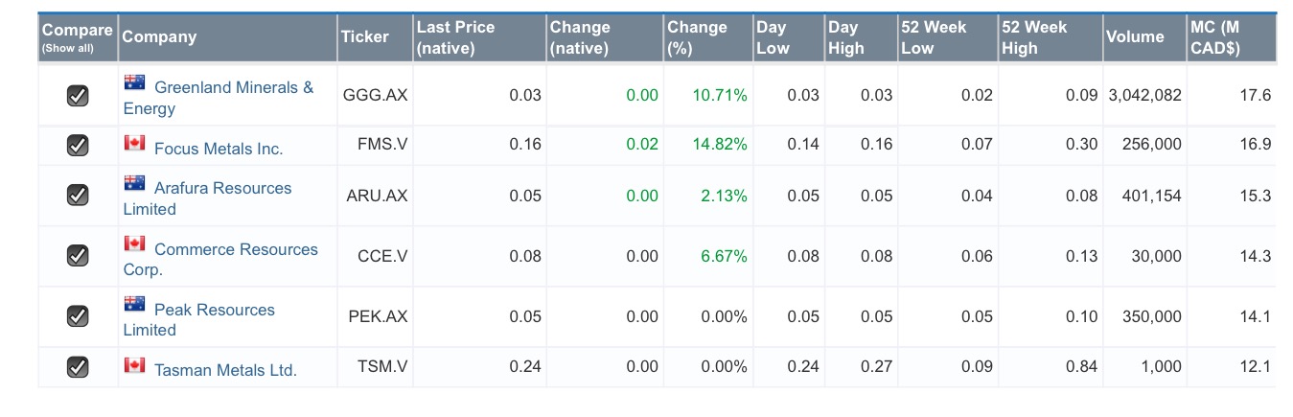Image resolution: width=1293 pixels, height=417 pixels.
Task: Uncheck the Focus Metals compare checkbox
Action: point(78,145)
